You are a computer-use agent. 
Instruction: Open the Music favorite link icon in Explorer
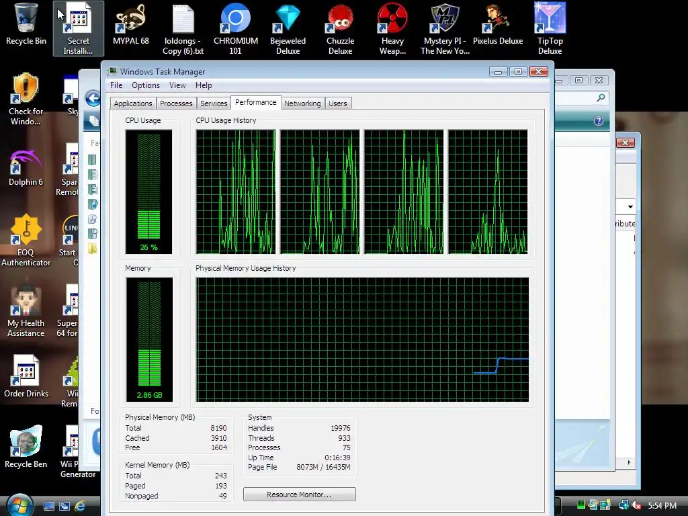coord(93,204)
